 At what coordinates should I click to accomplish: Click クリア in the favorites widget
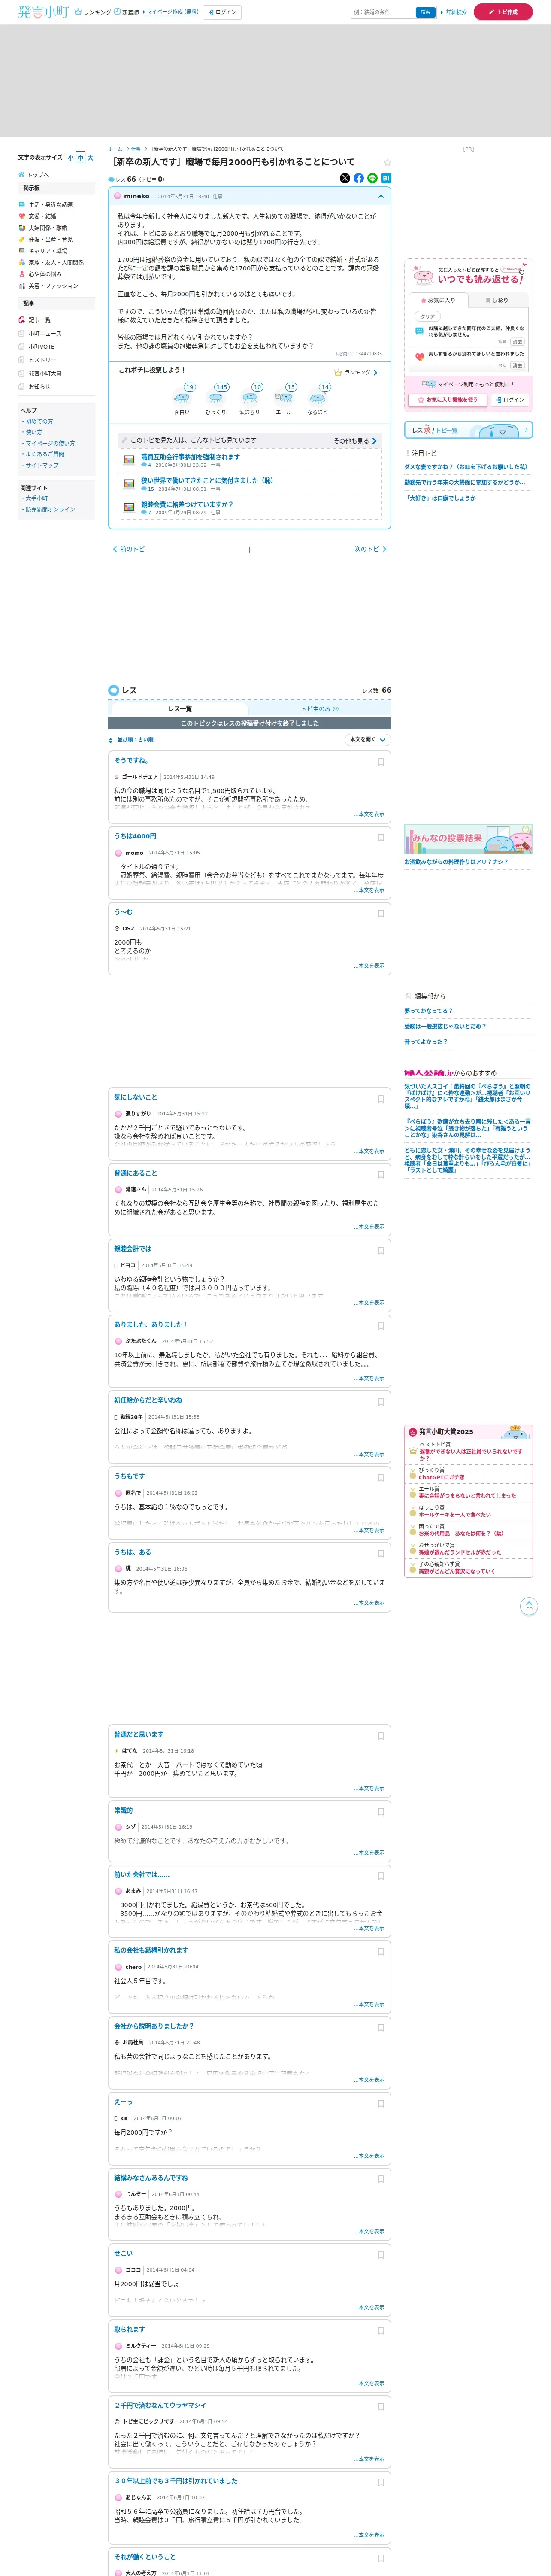tap(428, 316)
